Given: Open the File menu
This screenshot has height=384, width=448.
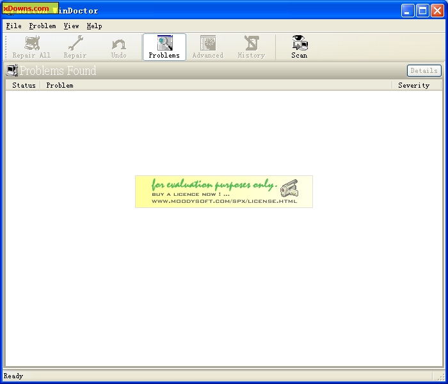Looking at the screenshot, I should pyautogui.click(x=13, y=26).
